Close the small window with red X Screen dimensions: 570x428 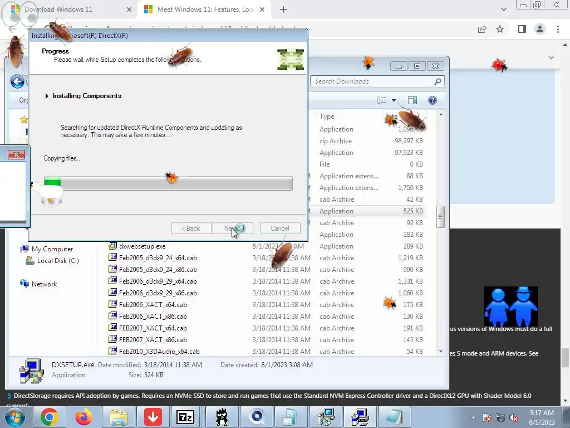[16, 155]
